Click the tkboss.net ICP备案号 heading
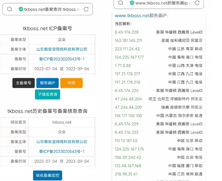The height and width of the screenshot is (181, 222). [47, 28]
